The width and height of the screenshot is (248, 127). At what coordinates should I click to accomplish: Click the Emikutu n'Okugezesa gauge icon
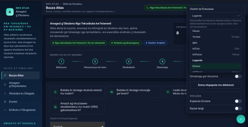[5, 110]
